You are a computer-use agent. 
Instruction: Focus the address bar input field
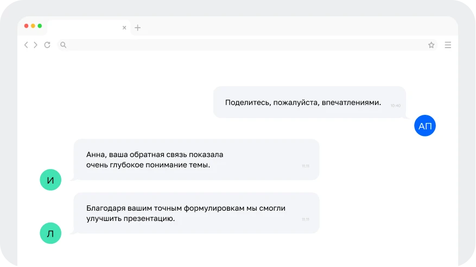(244, 45)
